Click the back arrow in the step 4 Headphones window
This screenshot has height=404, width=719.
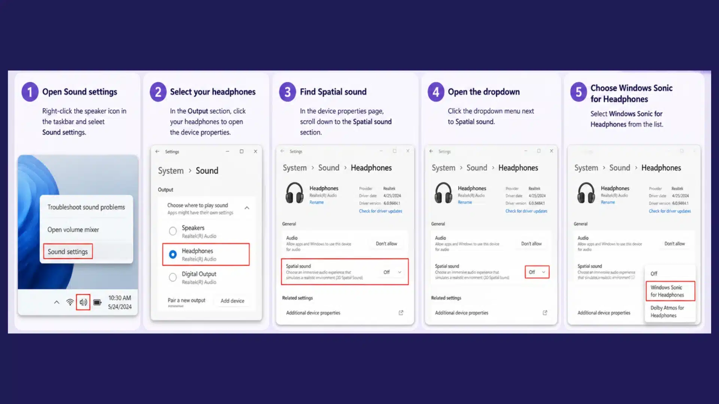click(431, 151)
